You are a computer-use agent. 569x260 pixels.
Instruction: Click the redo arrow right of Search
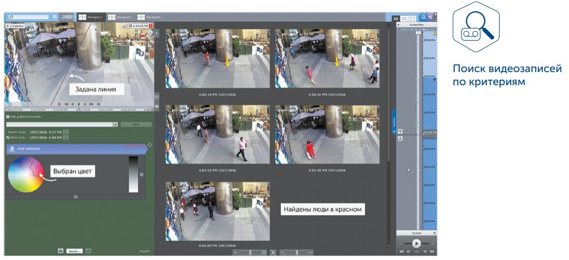tap(88, 251)
